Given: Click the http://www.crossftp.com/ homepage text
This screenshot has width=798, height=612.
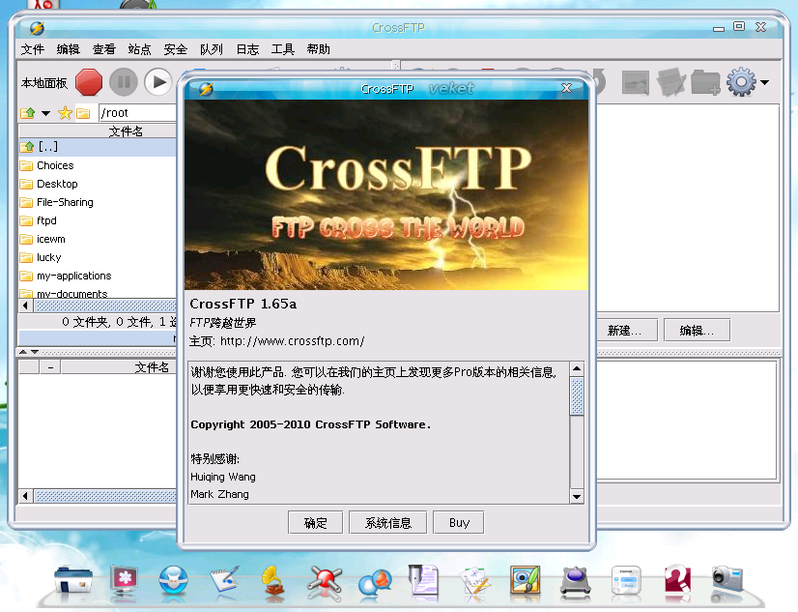Looking at the screenshot, I should (292, 341).
